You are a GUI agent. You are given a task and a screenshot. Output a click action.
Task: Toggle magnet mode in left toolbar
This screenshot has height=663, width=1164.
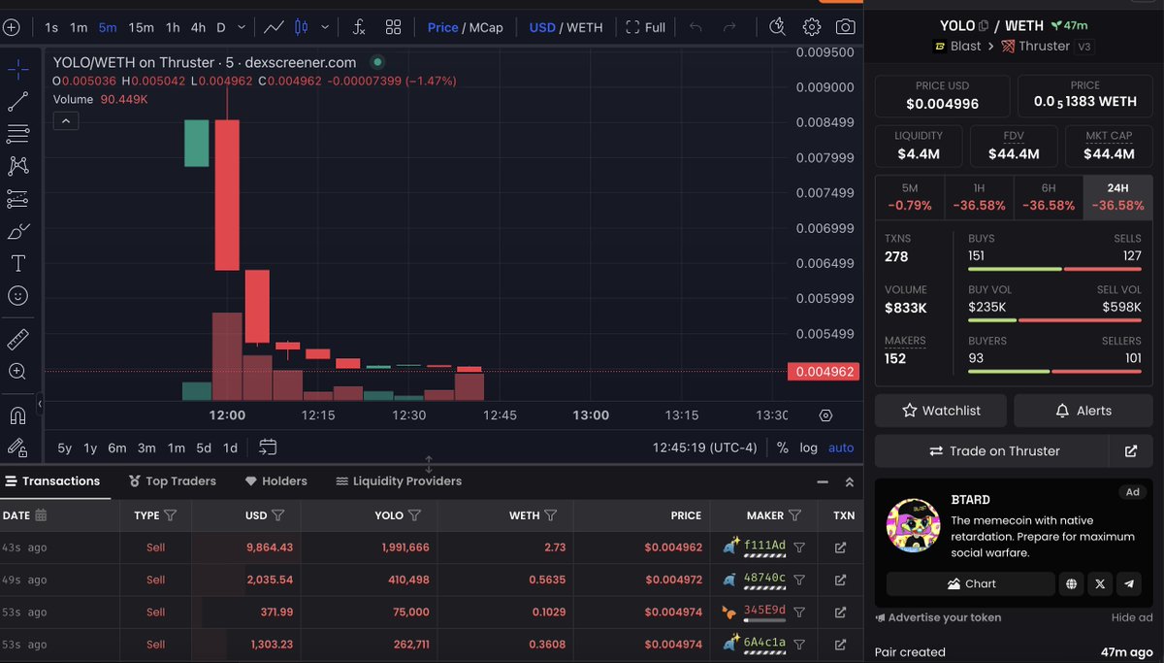(x=17, y=415)
